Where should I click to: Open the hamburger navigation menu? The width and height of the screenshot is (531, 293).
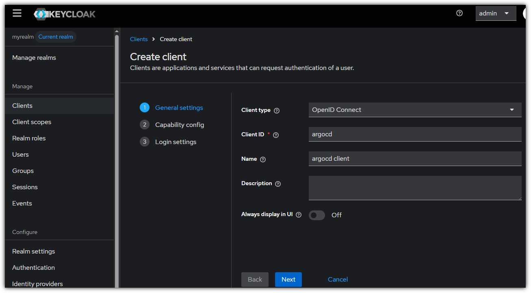(17, 13)
